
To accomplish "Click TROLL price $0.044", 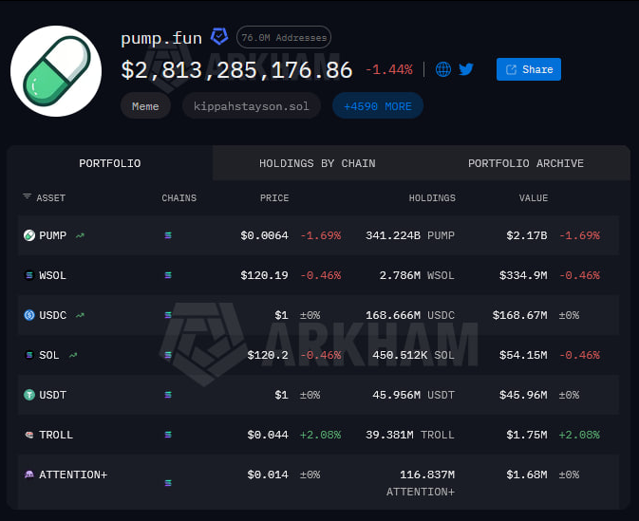I will click(x=268, y=435).
